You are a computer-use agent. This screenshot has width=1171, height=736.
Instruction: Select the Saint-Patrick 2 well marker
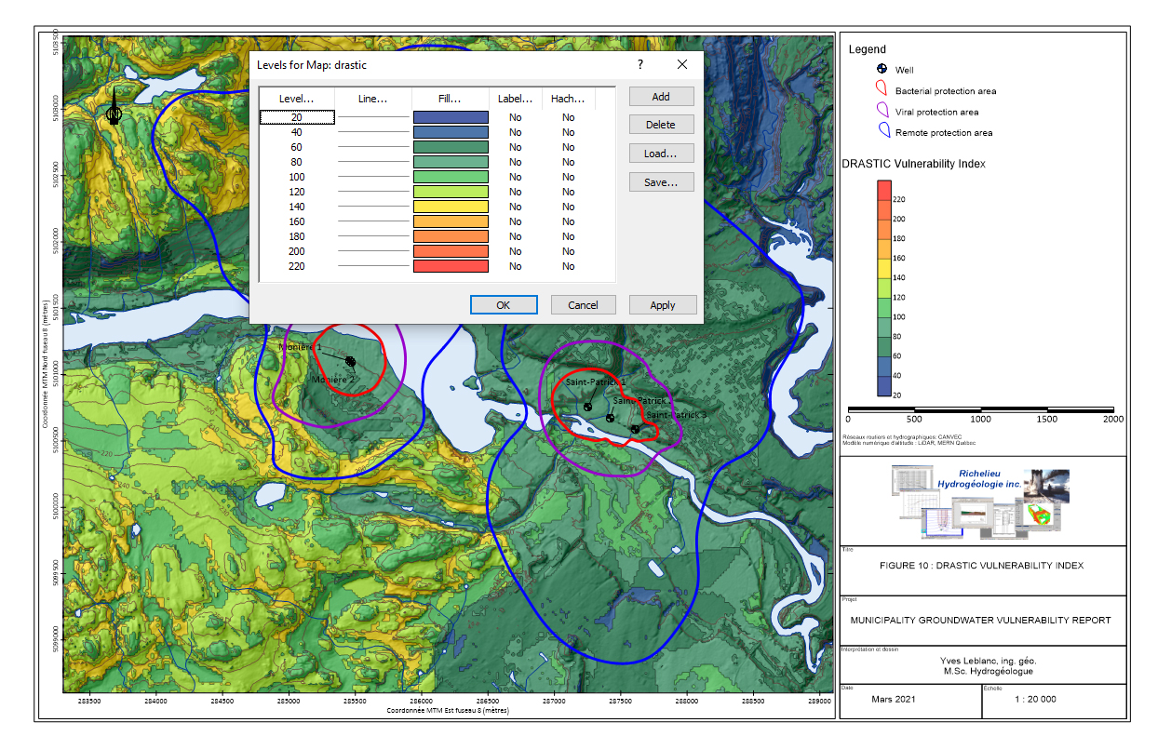click(x=611, y=418)
